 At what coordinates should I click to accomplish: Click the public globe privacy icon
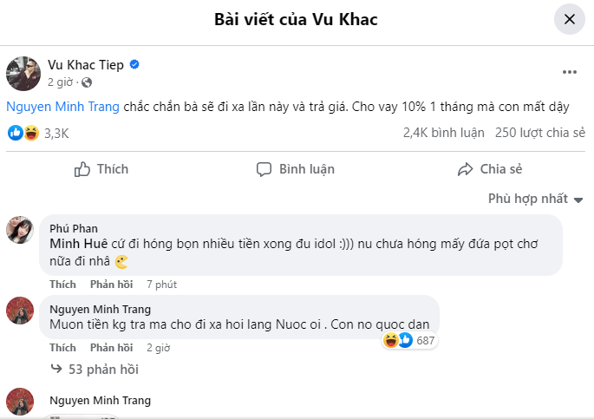click(x=87, y=82)
